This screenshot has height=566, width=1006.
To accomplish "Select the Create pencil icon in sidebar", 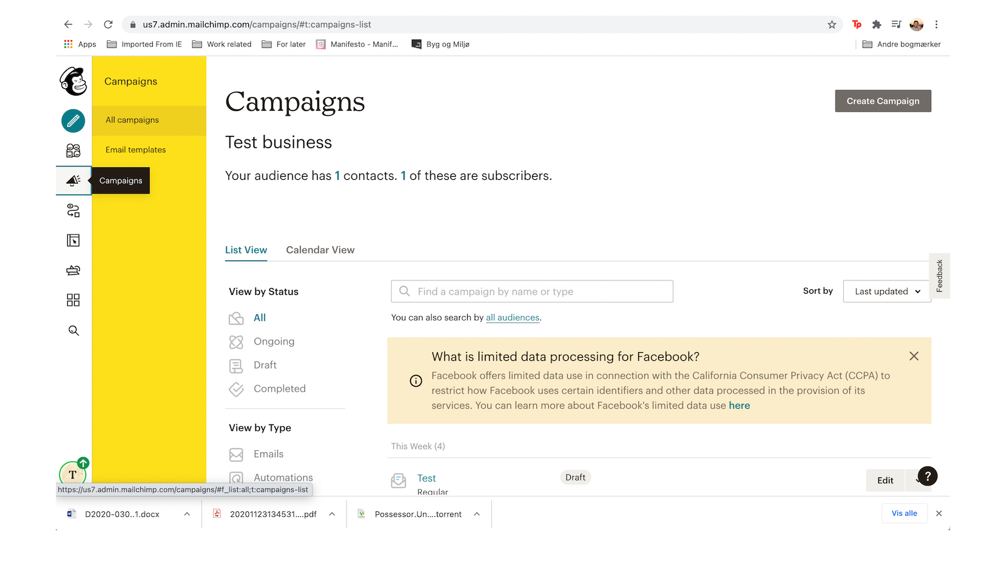I will (72, 121).
